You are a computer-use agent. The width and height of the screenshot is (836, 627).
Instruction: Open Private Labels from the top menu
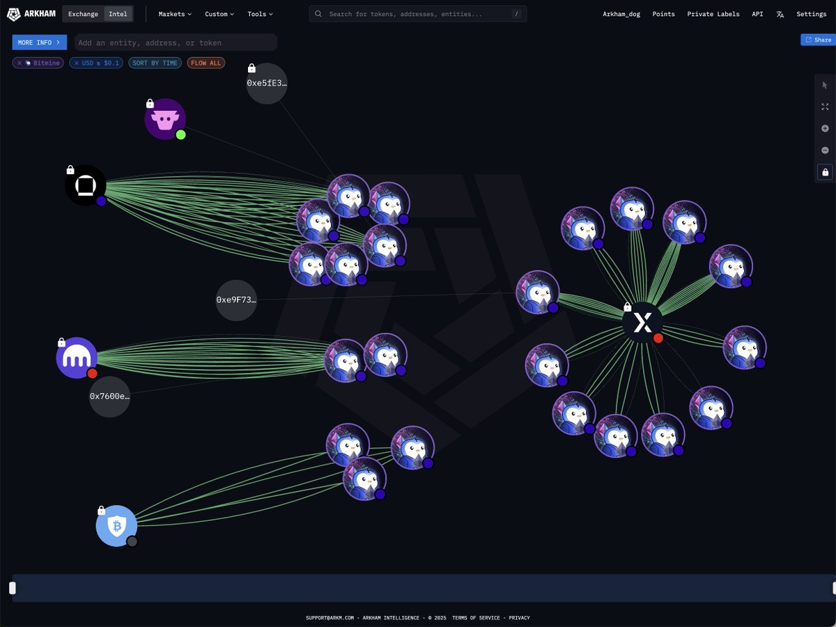[713, 13]
